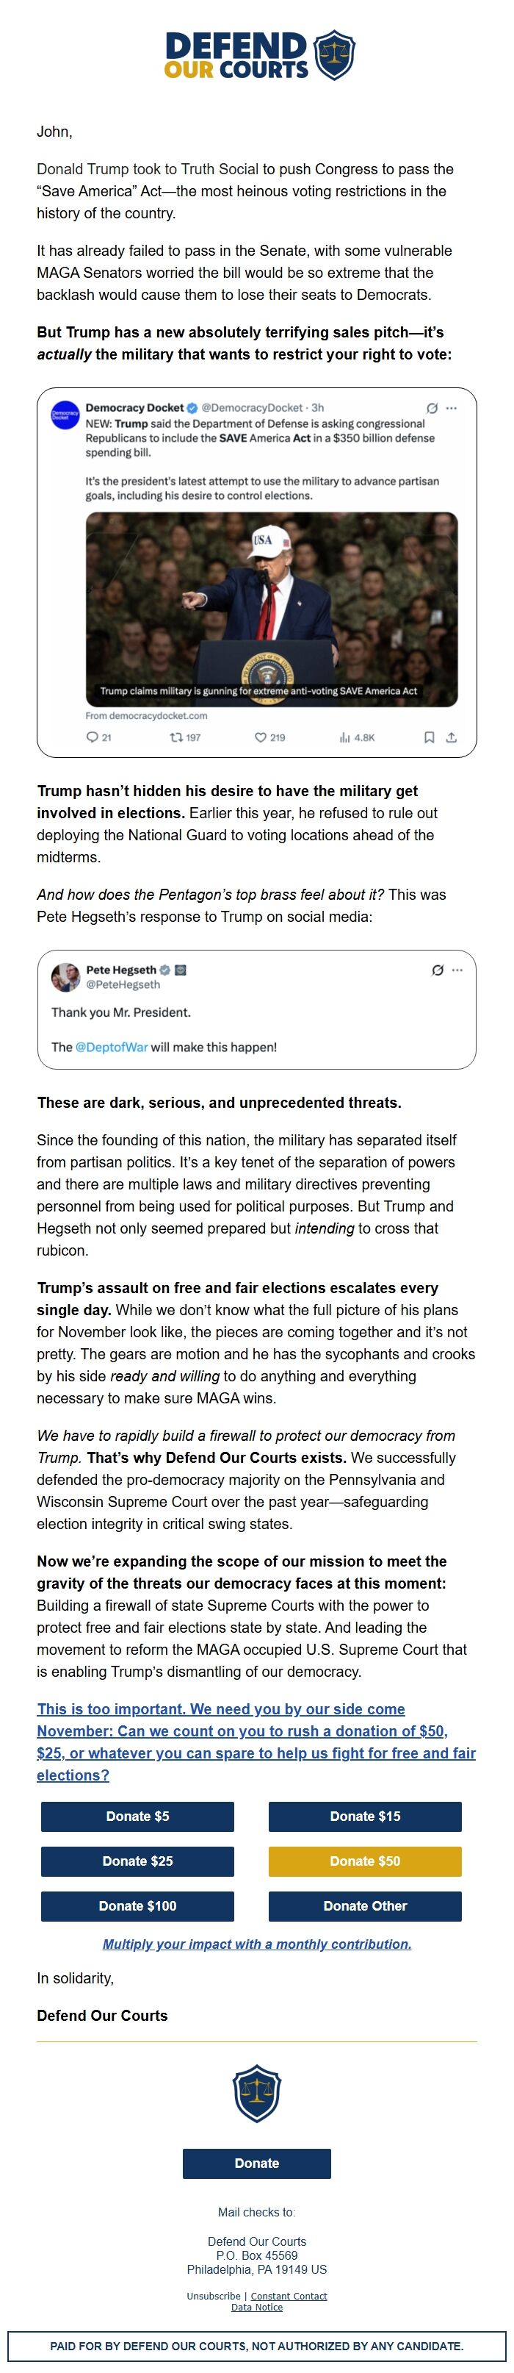Select the gold Donate $50 button
The image size is (514, 2373).
pos(365,1861)
